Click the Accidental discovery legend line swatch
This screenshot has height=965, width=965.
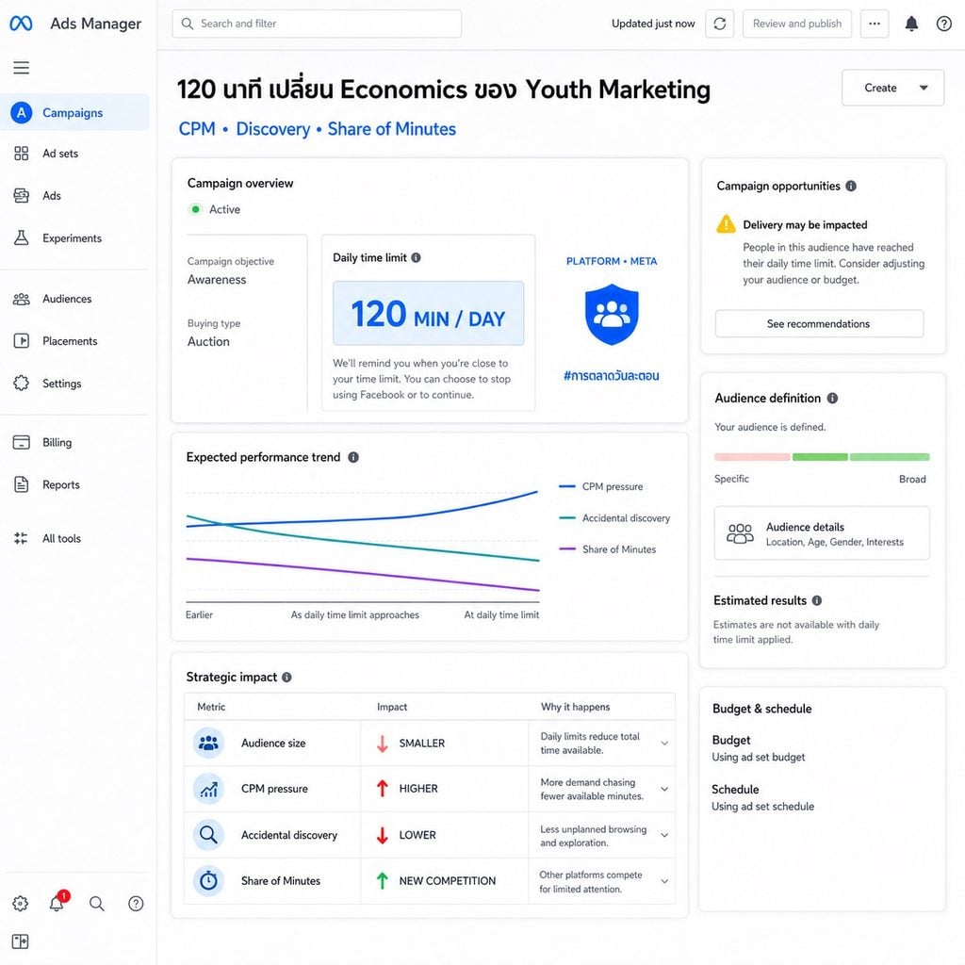(x=566, y=517)
